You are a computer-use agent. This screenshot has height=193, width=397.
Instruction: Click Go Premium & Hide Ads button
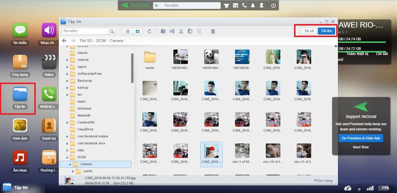click(361, 138)
